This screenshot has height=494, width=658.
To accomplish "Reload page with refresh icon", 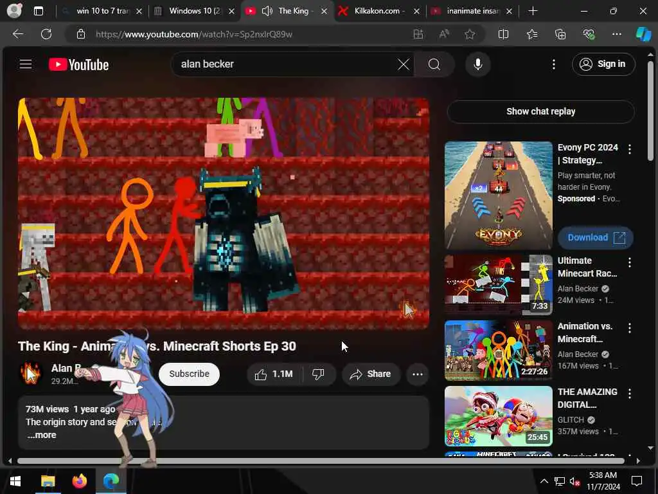I will point(46,34).
